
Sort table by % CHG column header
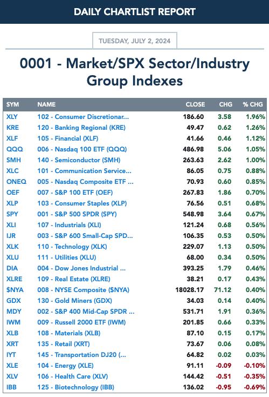click(x=253, y=104)
